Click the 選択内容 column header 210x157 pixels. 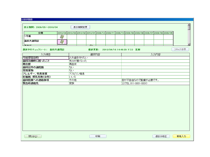click(x=95, y=54)
